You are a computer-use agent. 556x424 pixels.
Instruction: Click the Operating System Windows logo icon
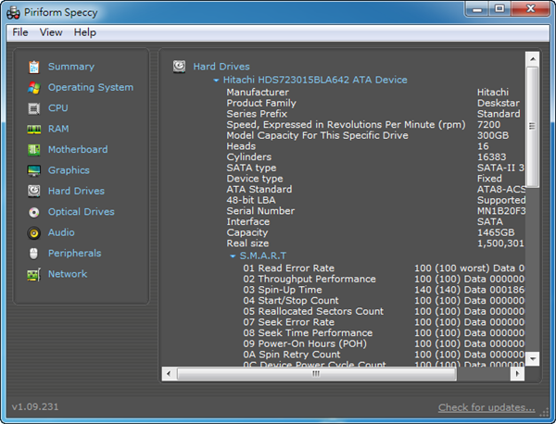(x=34, y=88)
